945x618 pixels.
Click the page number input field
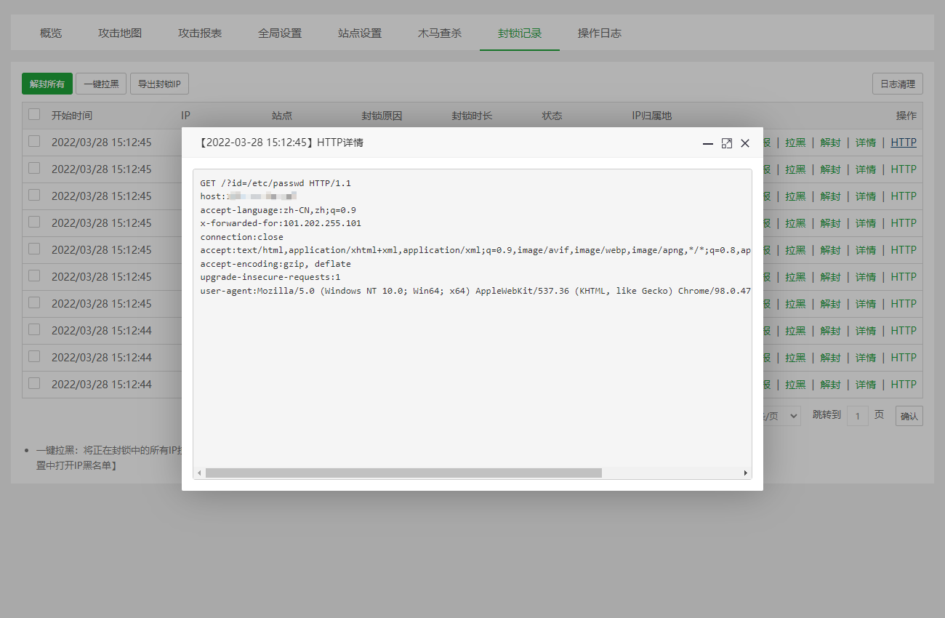click(858, 416)
